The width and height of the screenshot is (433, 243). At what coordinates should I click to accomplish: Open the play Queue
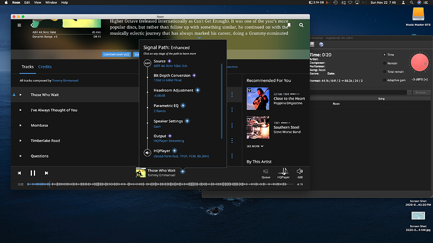pyautogui.click(x=265, y=173)
